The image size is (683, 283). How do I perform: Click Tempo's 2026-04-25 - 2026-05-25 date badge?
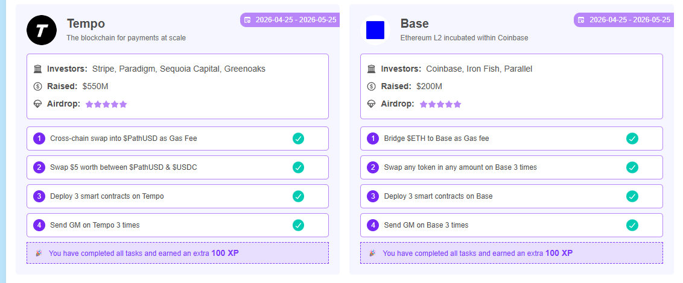pos(290,19)
